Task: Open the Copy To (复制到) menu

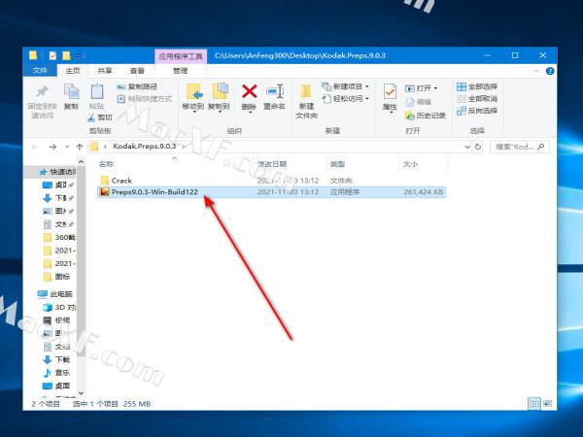Action: [x=219, y=97]
